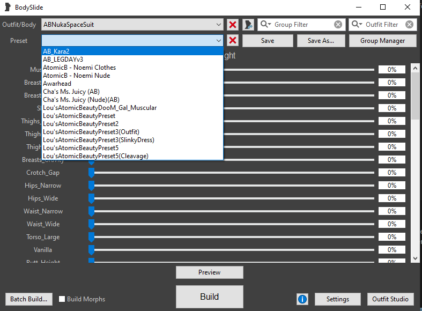Click the Save preset button
This screenshot has width=422, height=311.
click(x=268, y=41)
